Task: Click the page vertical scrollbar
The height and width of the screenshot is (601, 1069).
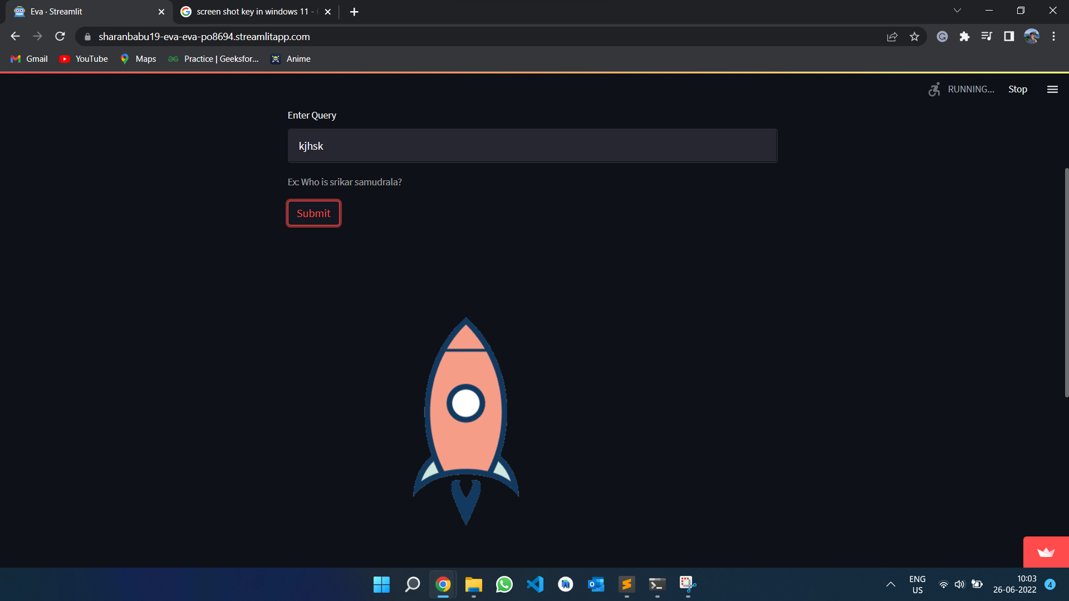Action: pos(1066,283)
